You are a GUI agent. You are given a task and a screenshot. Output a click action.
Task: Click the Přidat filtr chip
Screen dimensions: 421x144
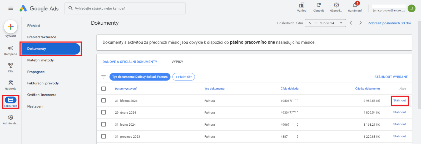pos(184,77)
